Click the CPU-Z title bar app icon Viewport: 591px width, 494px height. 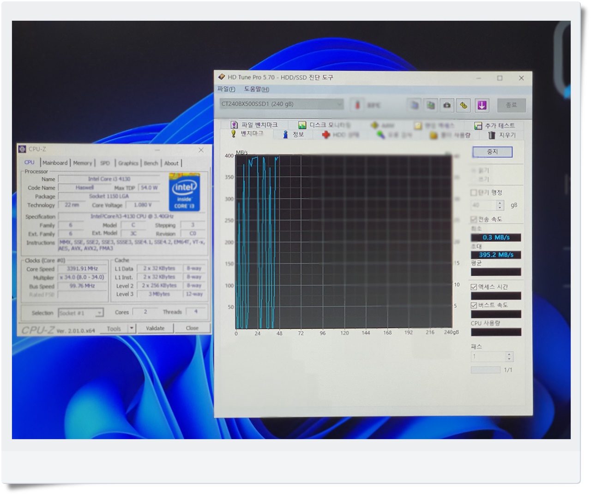22,149
